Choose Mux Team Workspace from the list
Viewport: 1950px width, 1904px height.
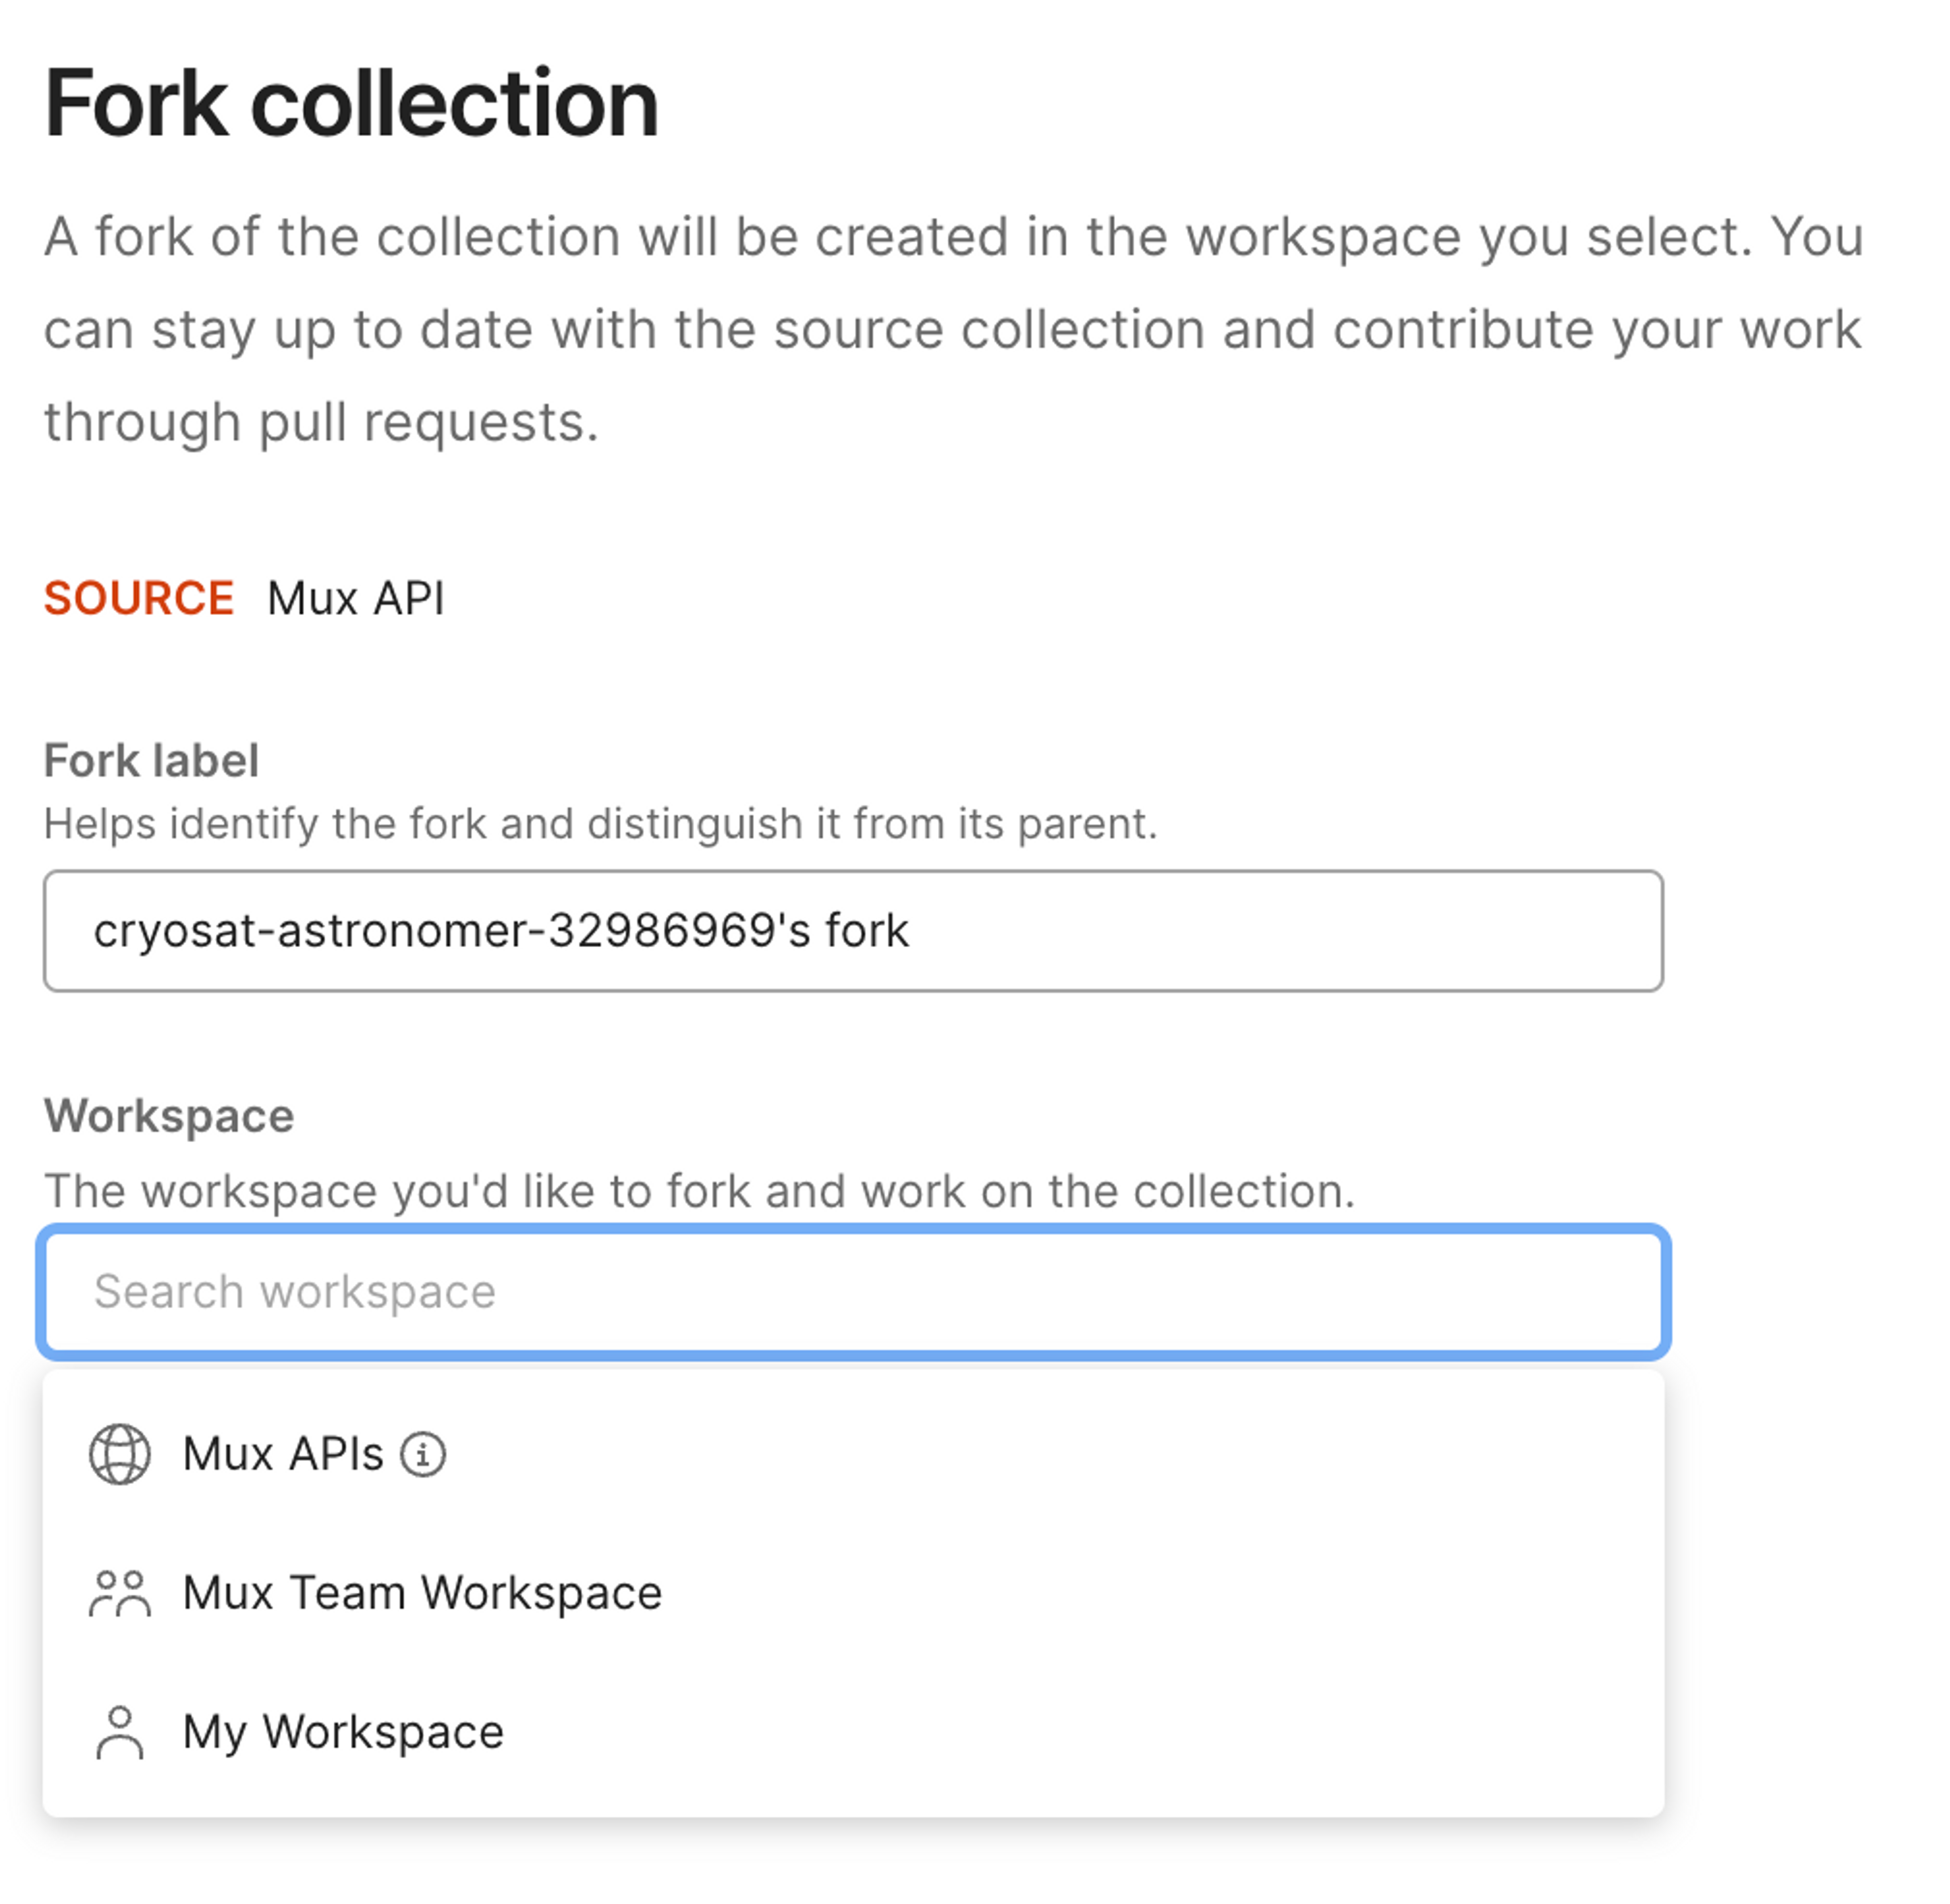tap(853, 1594)
